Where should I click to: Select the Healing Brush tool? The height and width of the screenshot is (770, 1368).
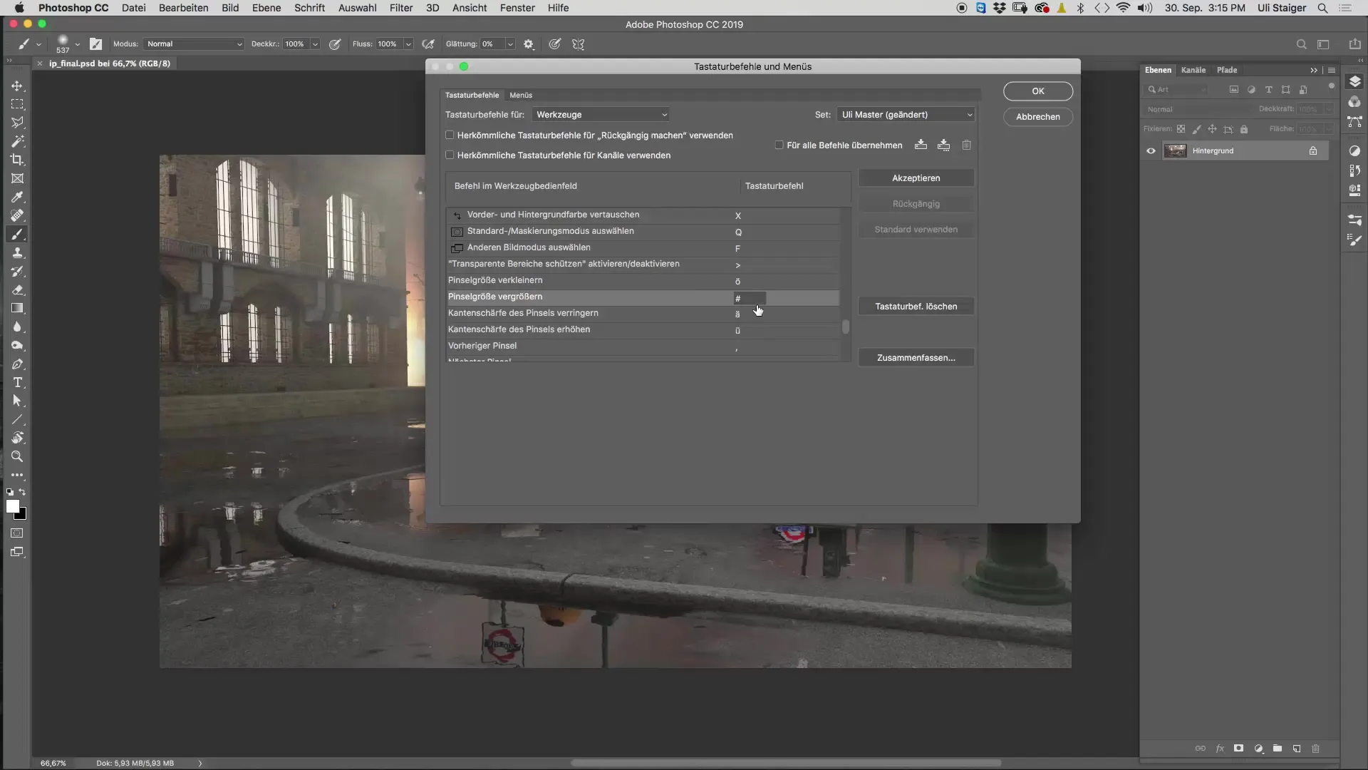coord(17,215)
